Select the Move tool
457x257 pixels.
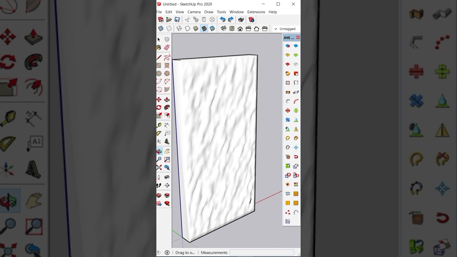click(x=159, y=100)
